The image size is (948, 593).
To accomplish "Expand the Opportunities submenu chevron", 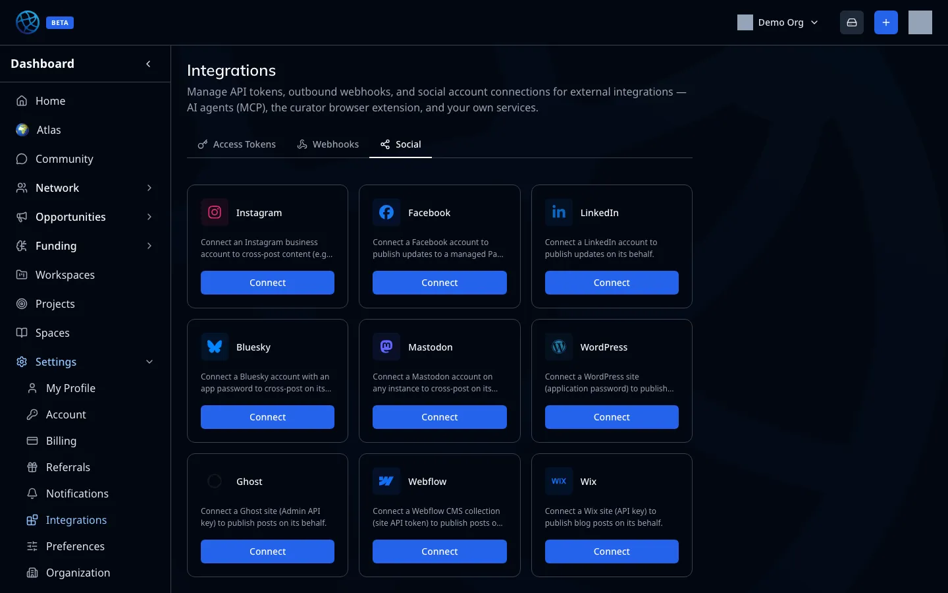I will [149, 217].
